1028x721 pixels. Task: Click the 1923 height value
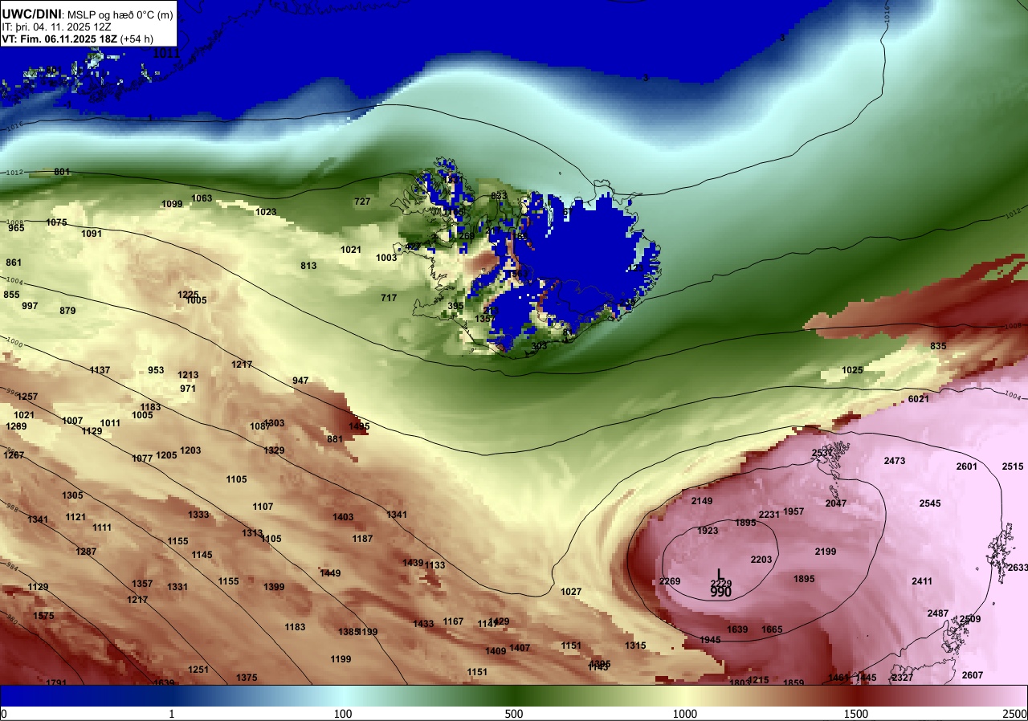pyautogui.click(x=708, y=531)
